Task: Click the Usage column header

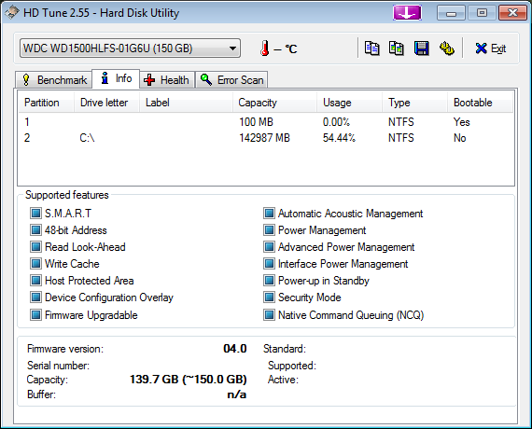Action: pyautogui.click(x=349, y=103)
